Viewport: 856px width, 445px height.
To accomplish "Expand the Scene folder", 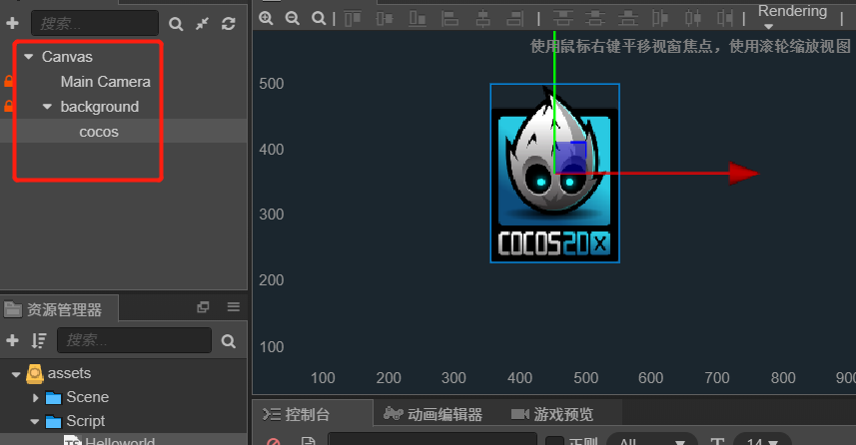I will [36, 397].
